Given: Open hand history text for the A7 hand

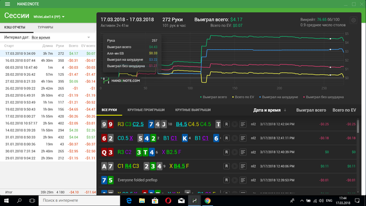Looking at the screenshot, I should (x=243, y=166).
